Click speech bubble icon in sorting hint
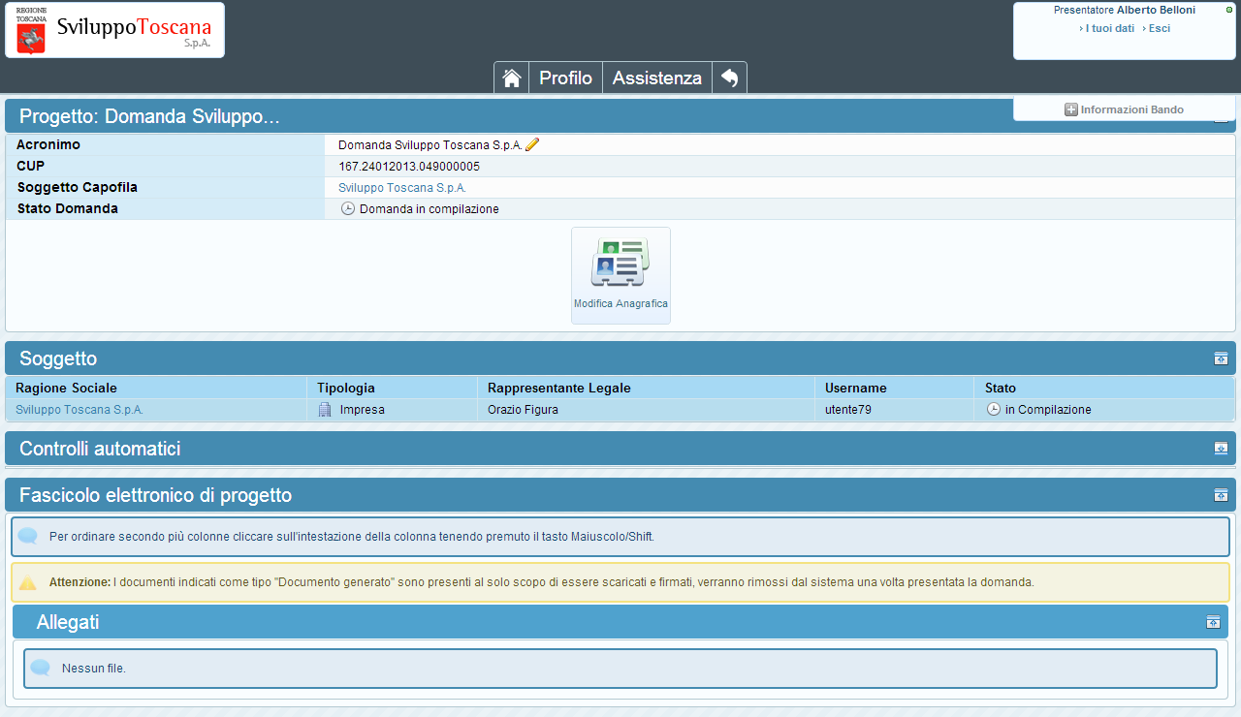This screenshot has width=1241, height=717. click(28, 536)
